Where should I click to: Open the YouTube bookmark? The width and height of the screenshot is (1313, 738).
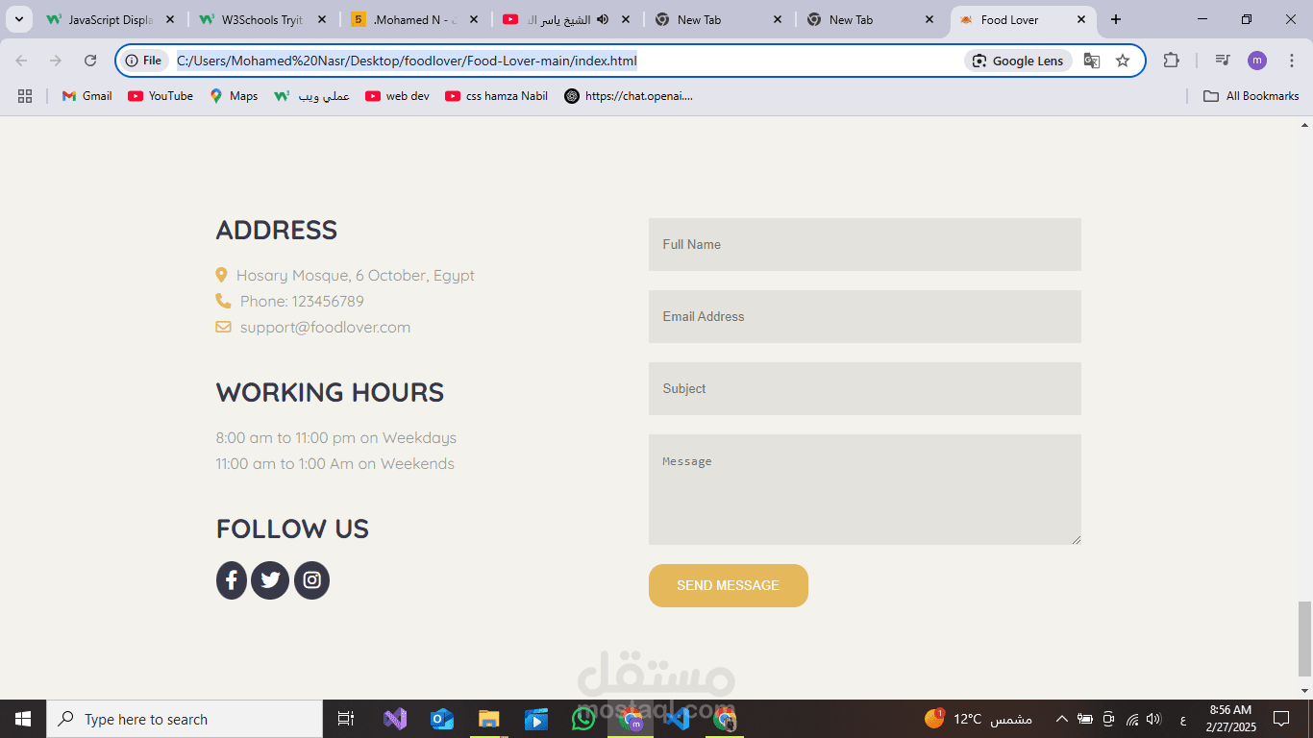click(161, 96)
